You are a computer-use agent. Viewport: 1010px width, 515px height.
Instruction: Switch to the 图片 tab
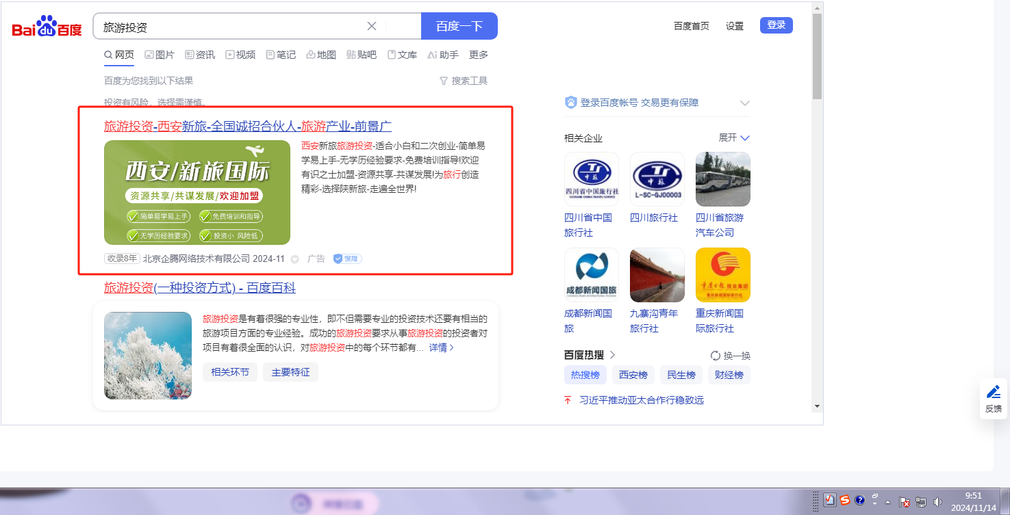click(160, 55)
